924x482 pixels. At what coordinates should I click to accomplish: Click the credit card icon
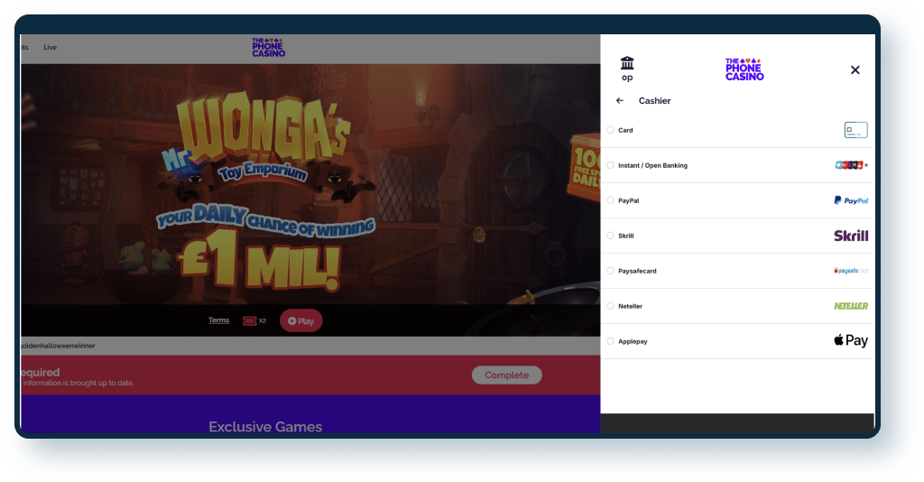(x=855, y=130)
